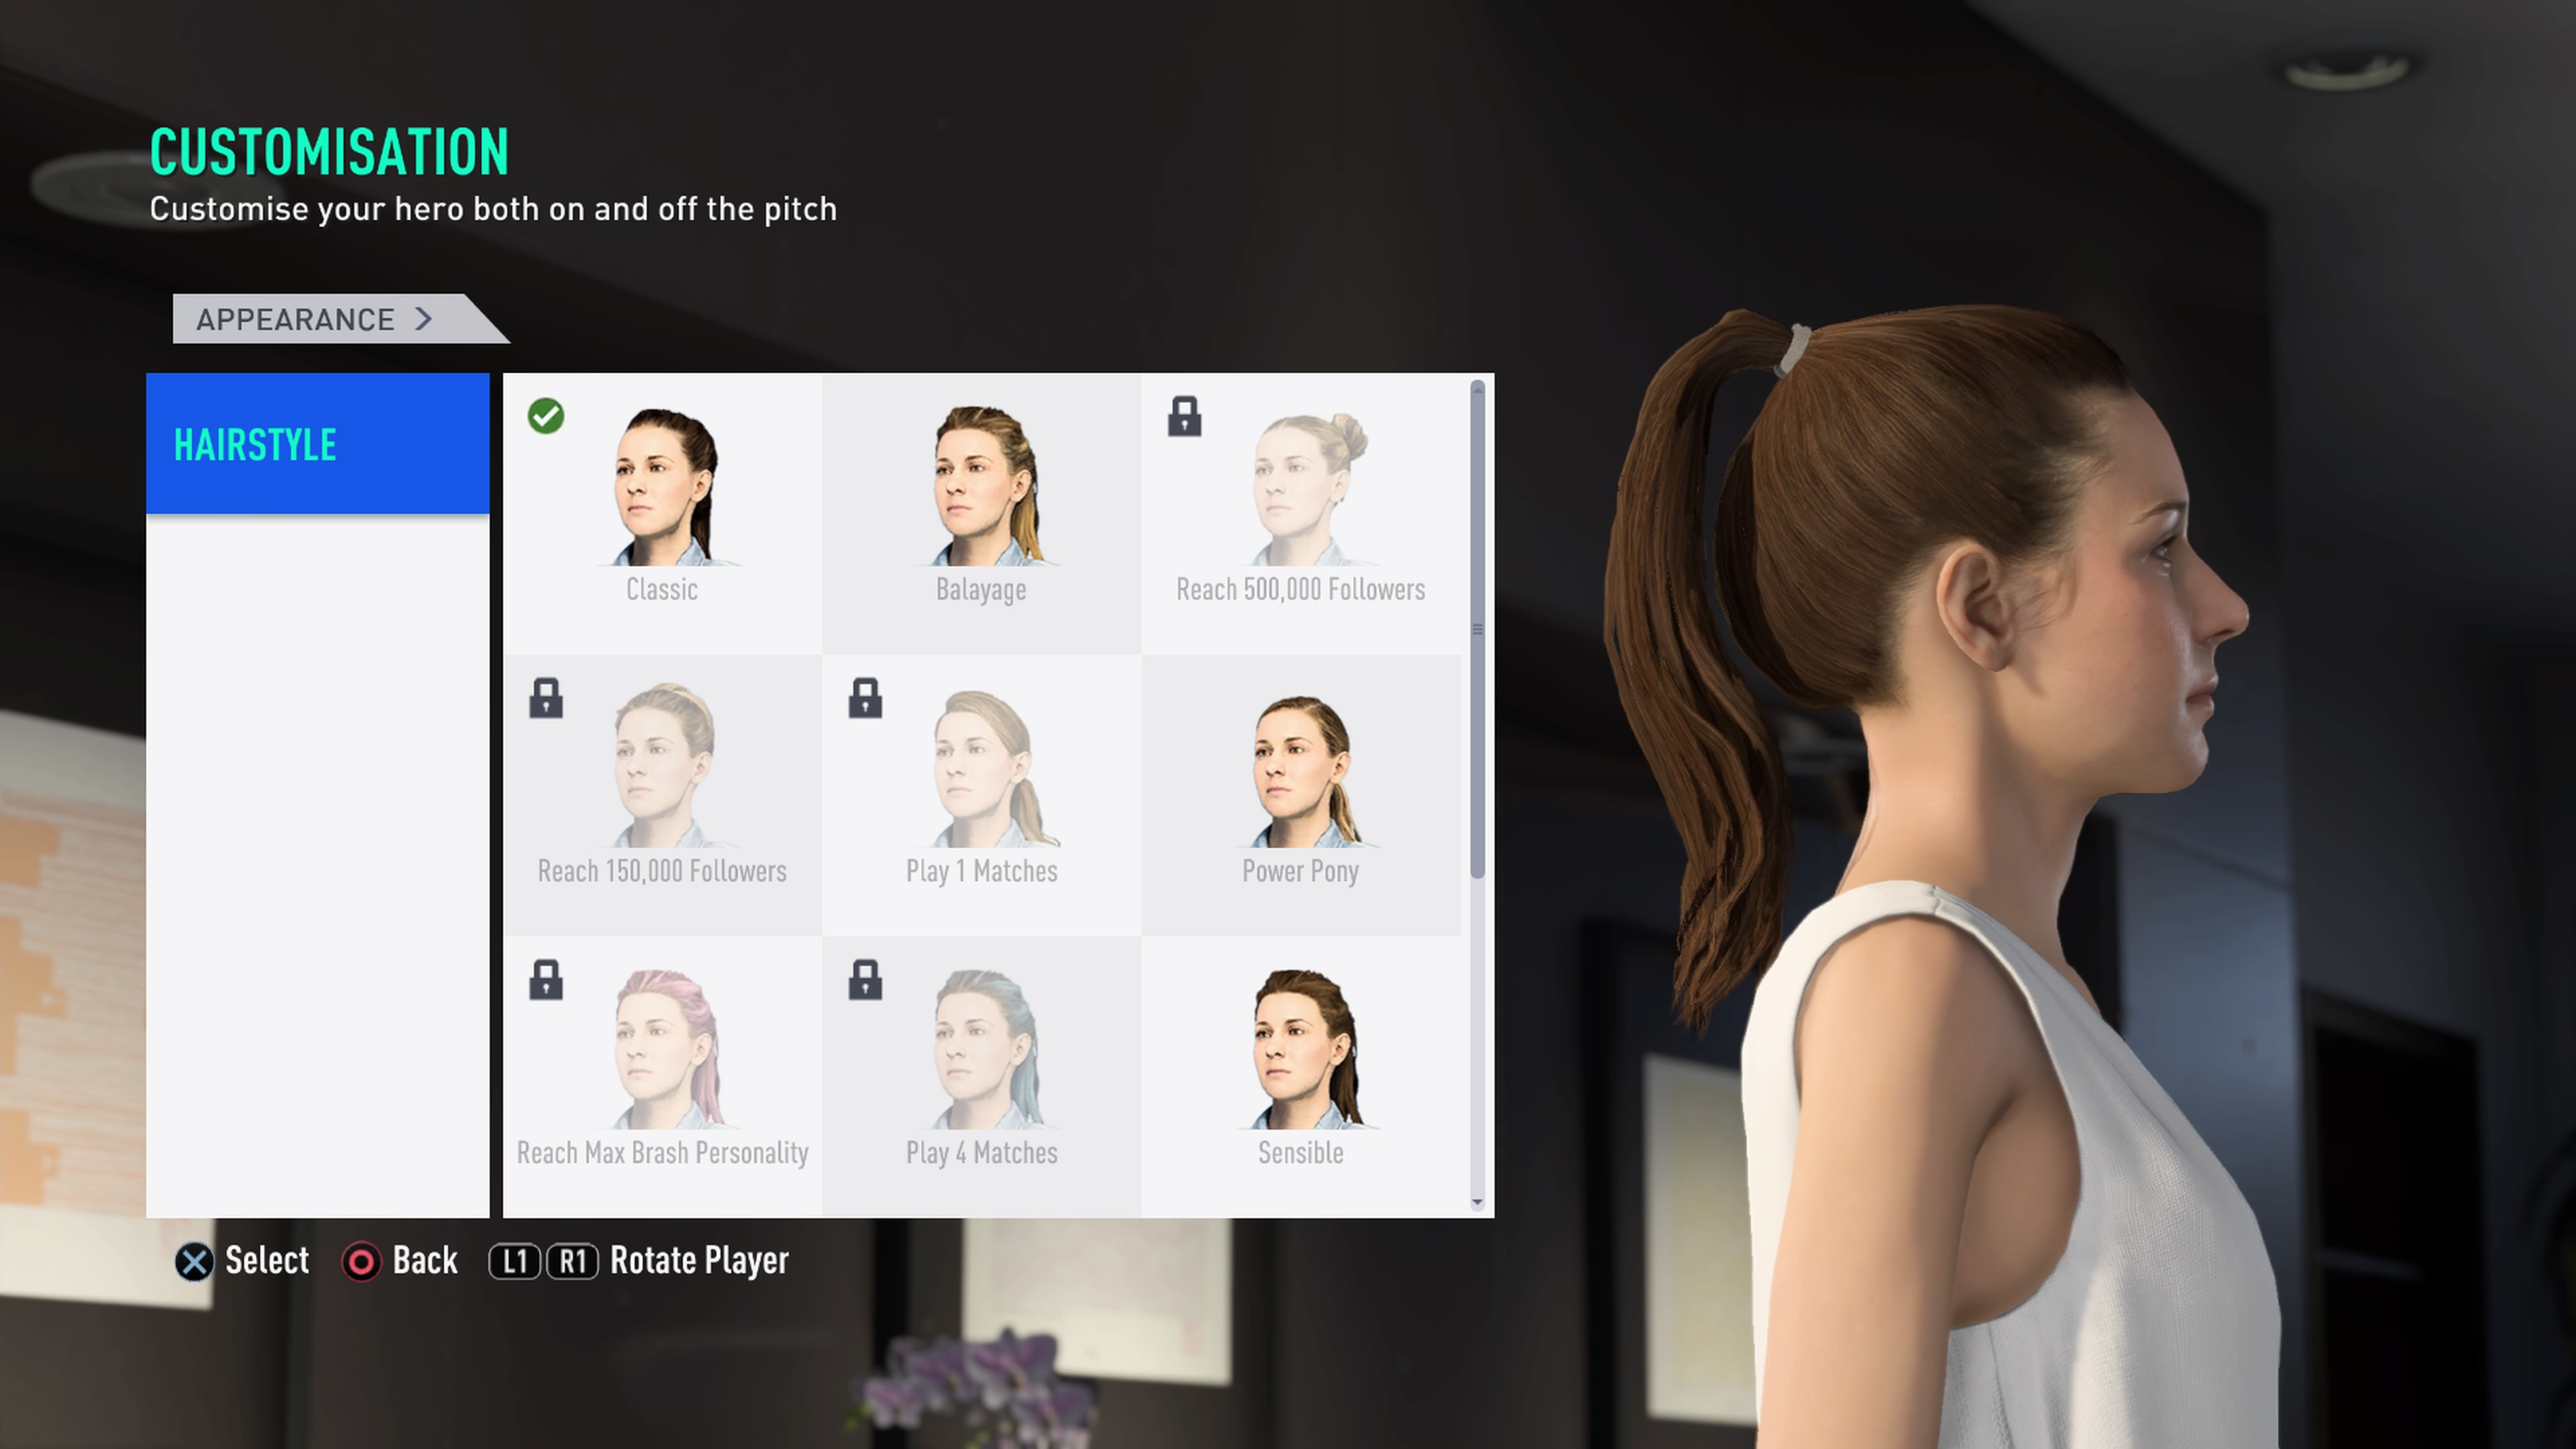
Task: Click the "Reach Max Brash Personality" text
Action: point(662,1153)
